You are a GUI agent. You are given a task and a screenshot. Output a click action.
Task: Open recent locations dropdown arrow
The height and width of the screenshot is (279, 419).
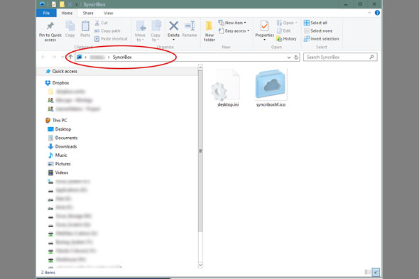tap(62, 57)
